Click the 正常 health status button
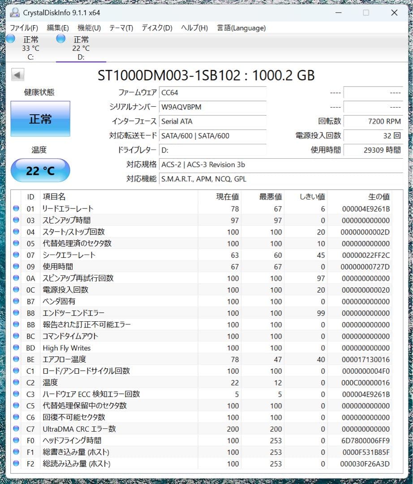Screen dimensions: 413x484 [x=40, y=119]
